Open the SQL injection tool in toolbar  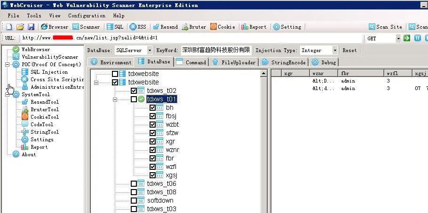[115, 27]
